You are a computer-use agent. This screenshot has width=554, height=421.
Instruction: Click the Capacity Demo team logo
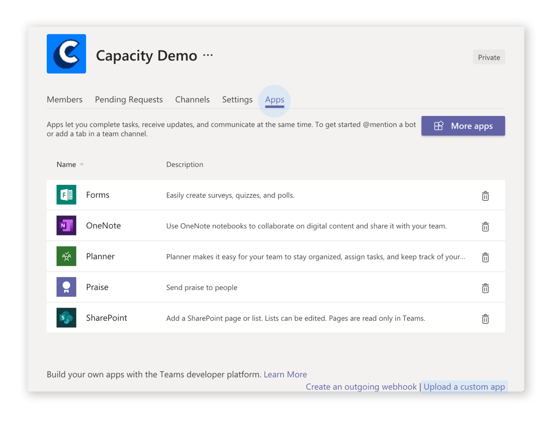click(x=66, y=54)
